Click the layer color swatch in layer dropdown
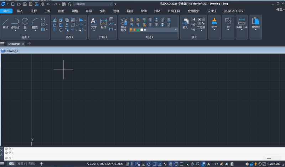 pos(141,30)
